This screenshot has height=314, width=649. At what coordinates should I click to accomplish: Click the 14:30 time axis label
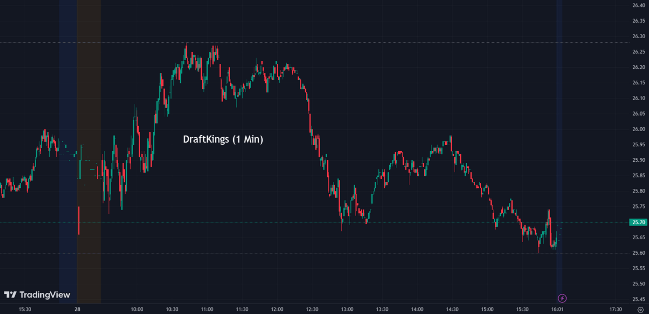point(452,309)
